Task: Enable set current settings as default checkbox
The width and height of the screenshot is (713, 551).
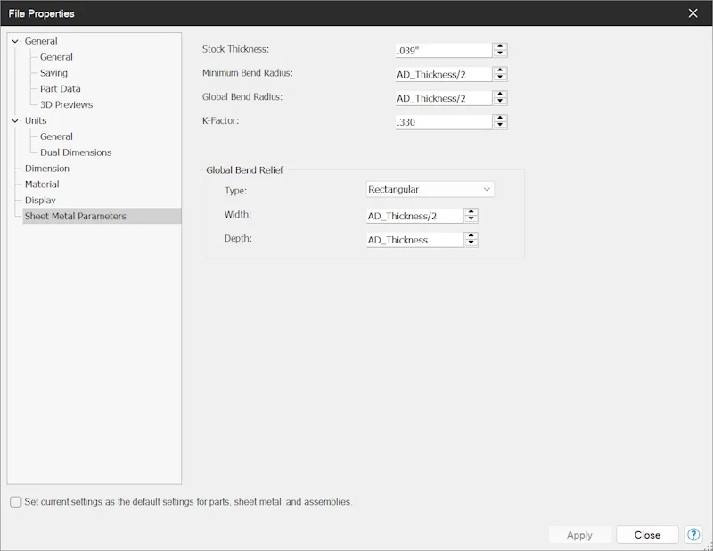Action: point(16,502)
